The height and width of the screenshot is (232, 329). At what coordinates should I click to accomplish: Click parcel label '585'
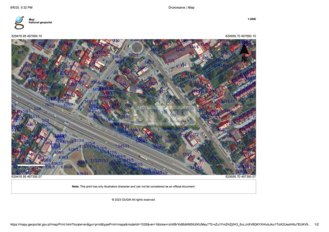tap(206, 58)
